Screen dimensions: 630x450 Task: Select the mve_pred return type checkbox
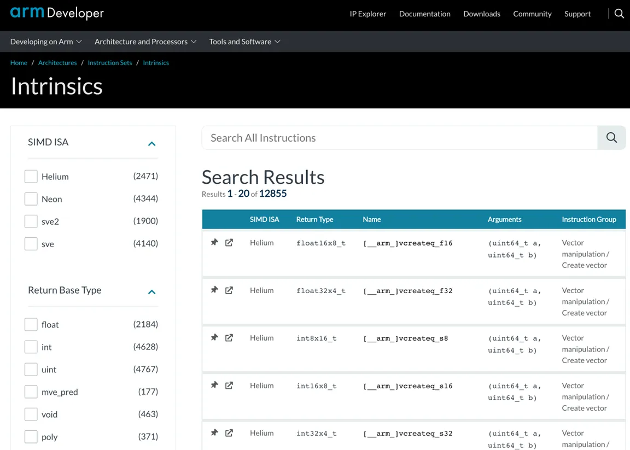click(x=31, y=392)
